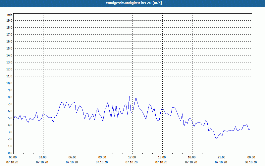Screen dimensions: 265x166
Task: Click the '7,0' y-axis label
Action: coord(10,104)
